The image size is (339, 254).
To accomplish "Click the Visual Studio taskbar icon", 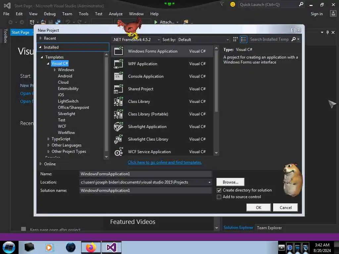I will (112, 247).
